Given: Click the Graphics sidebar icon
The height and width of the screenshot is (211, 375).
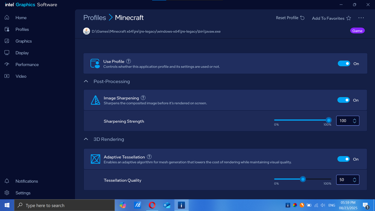Looking at the screenshot, I should click(7, 41).
